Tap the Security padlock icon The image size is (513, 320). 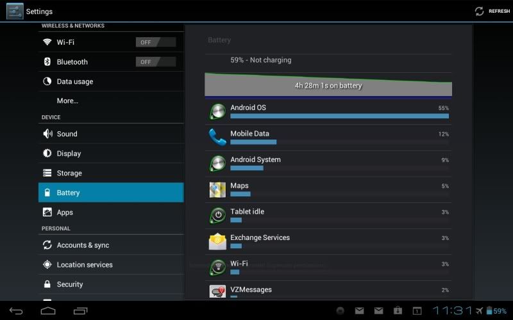tap(47, 284)
